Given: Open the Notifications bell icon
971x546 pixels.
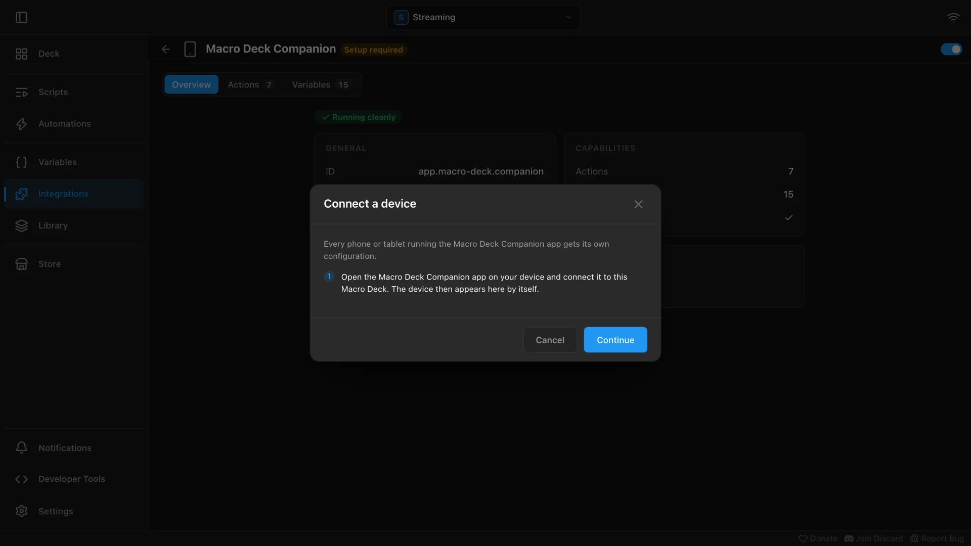Looking at the screenshot, I should pyautogui.click(x=21, y=448).
